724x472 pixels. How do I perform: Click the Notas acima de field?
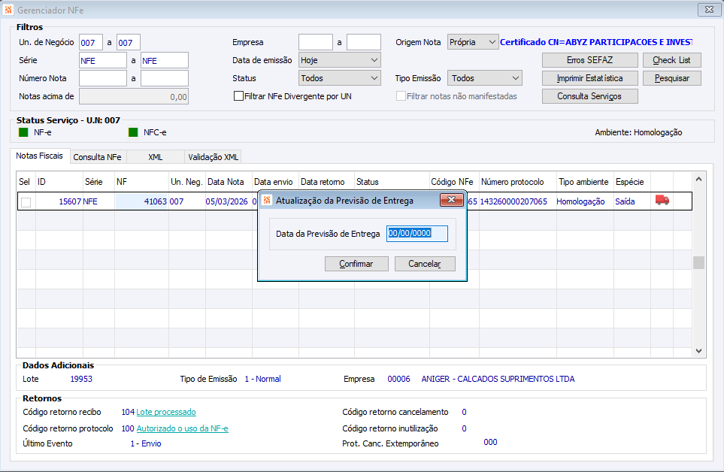point(133,96)
